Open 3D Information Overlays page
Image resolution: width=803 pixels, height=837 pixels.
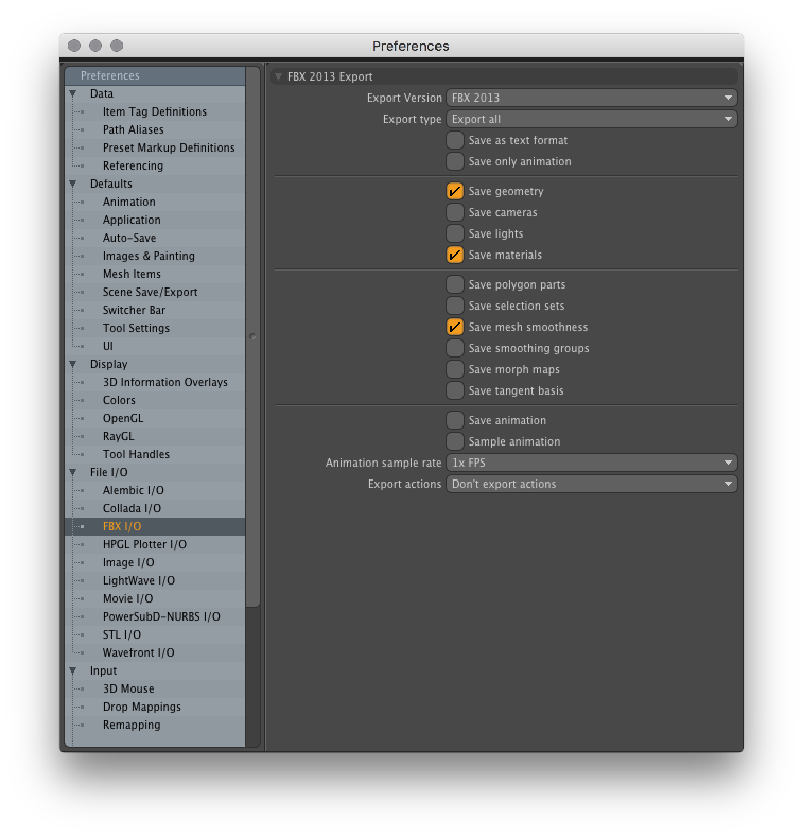point(155,382)
